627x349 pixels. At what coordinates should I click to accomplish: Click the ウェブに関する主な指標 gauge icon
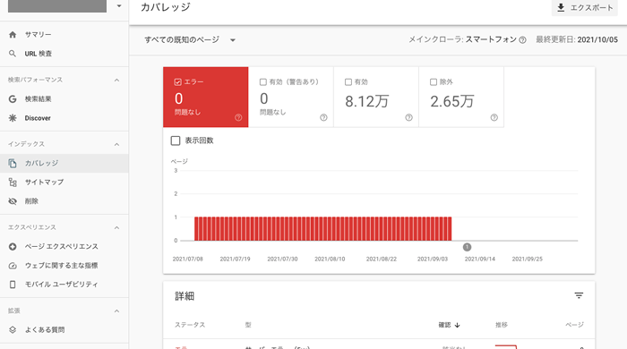coord(13,266)
